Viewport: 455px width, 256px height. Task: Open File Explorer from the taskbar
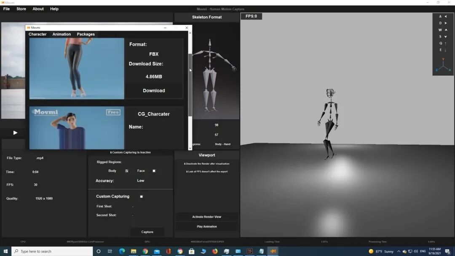click(134, 251)
